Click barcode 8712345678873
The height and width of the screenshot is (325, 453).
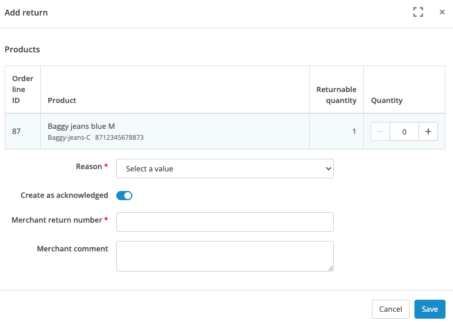(x=119, y=137)
